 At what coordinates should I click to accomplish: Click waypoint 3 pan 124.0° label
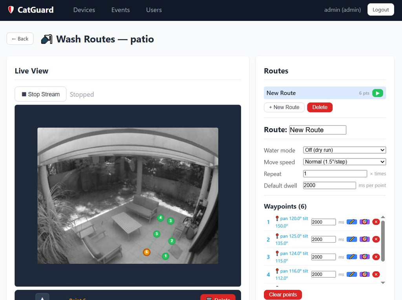pyautogui.click(x=292, y=257)
